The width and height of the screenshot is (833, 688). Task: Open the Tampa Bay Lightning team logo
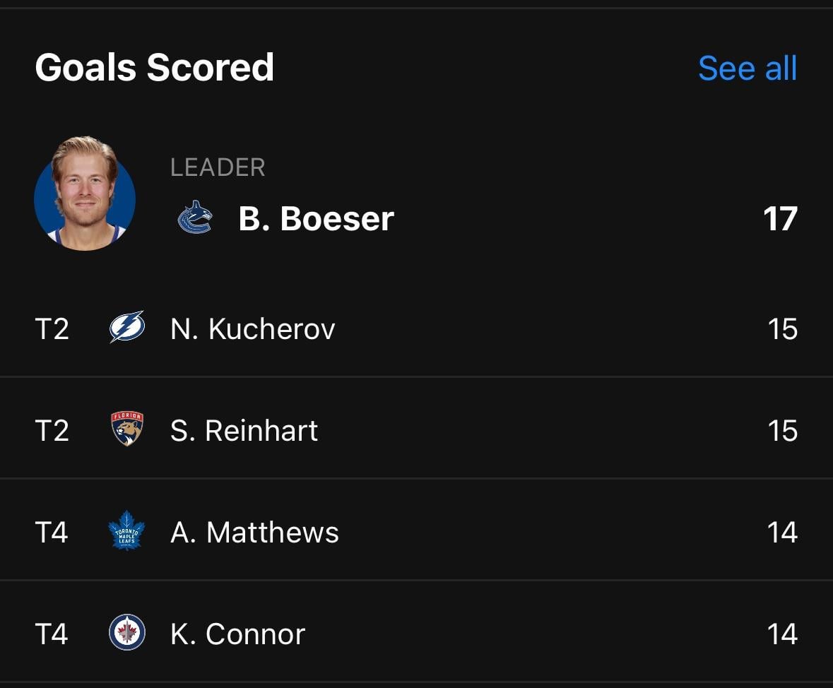click(x=126, y=327)
